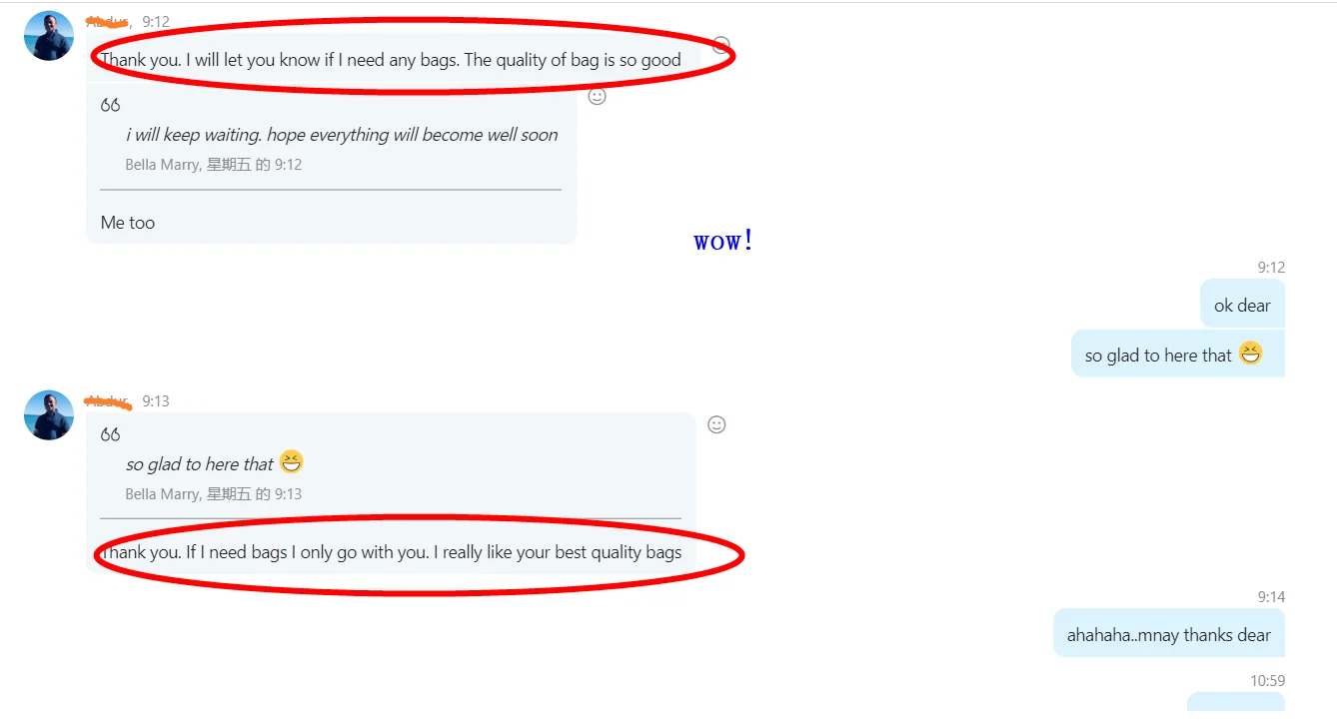Screen dimensions: 1337x721
Task: Jump to quoted 'so glad to here that' text
Action: [199, 464]
